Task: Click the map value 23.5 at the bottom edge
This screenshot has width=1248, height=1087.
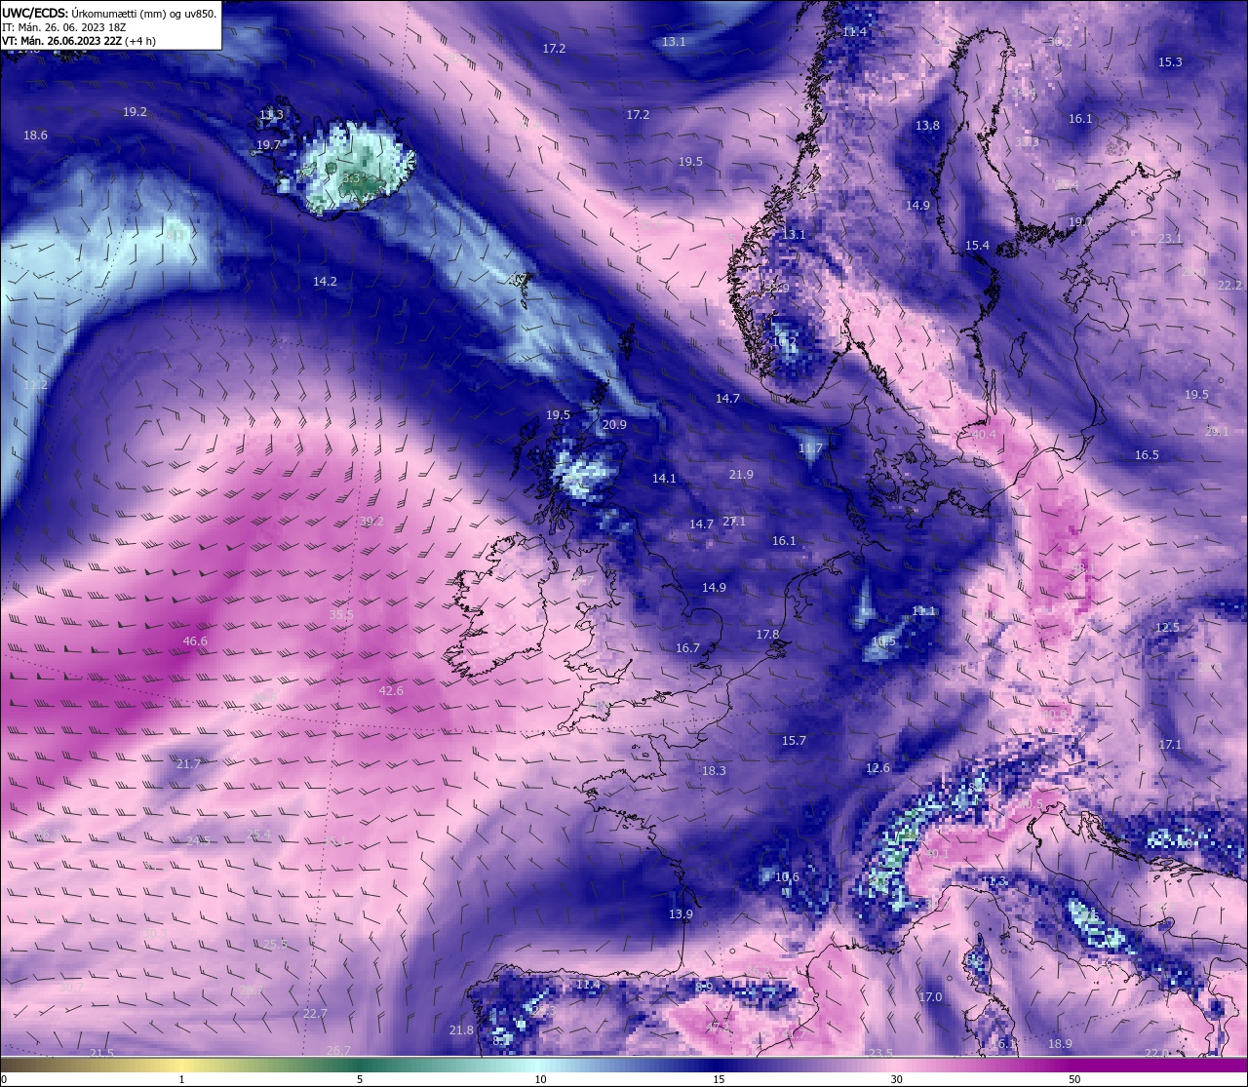Action: pyautogui.click(x=880, y=1054)
